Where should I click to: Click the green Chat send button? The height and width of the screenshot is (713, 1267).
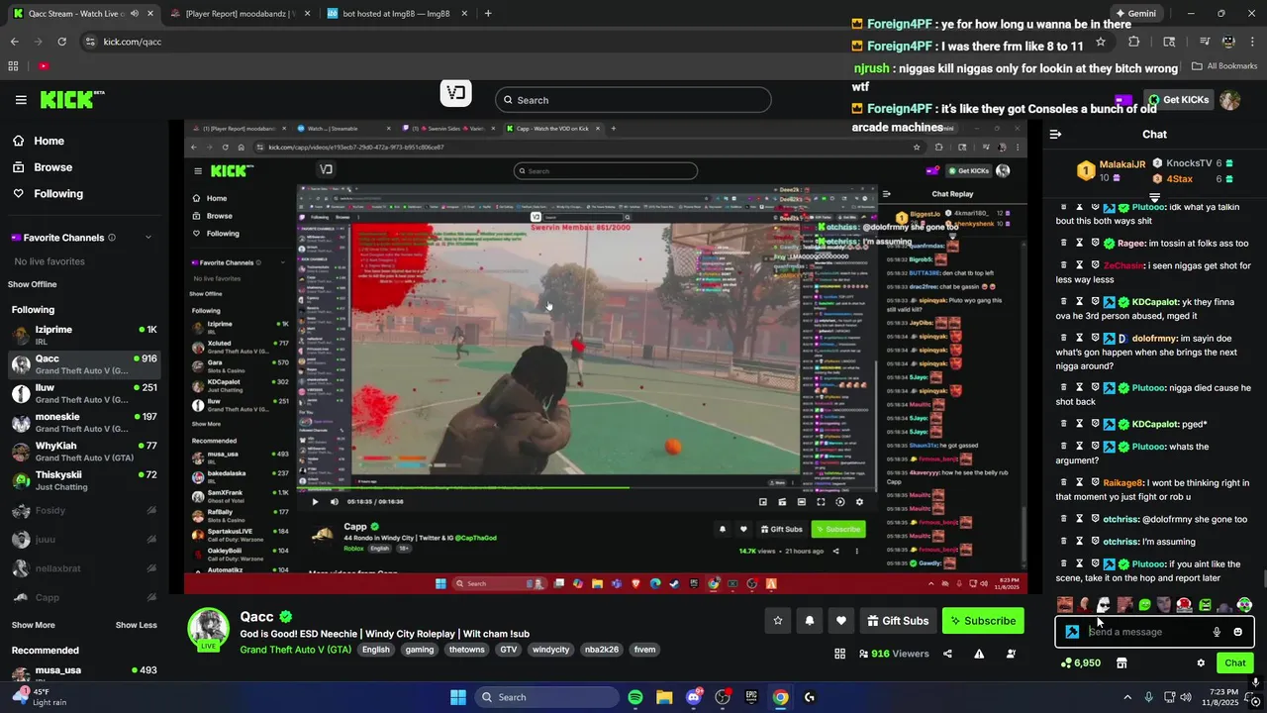pyautogui.click(x=1235, y=662)
